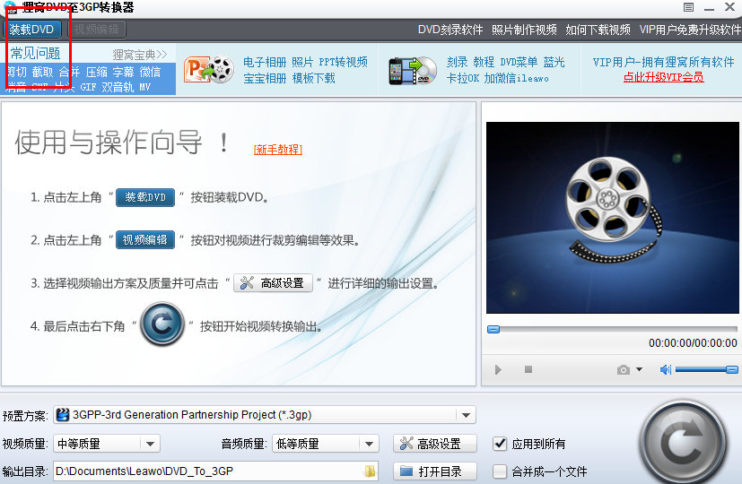Open the 常见问题 section
The image size is (742, 484).
(x=36, y=54)
